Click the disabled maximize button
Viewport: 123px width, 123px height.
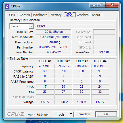102,5
